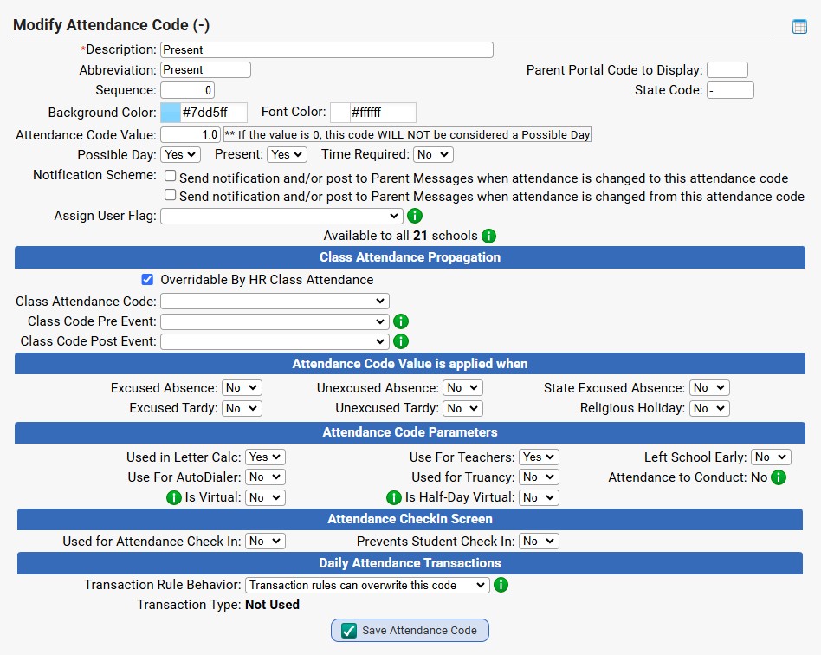Open the State Excused Absence dropdown
Viewport: 821px width, 655px height.
coord(709,388)
